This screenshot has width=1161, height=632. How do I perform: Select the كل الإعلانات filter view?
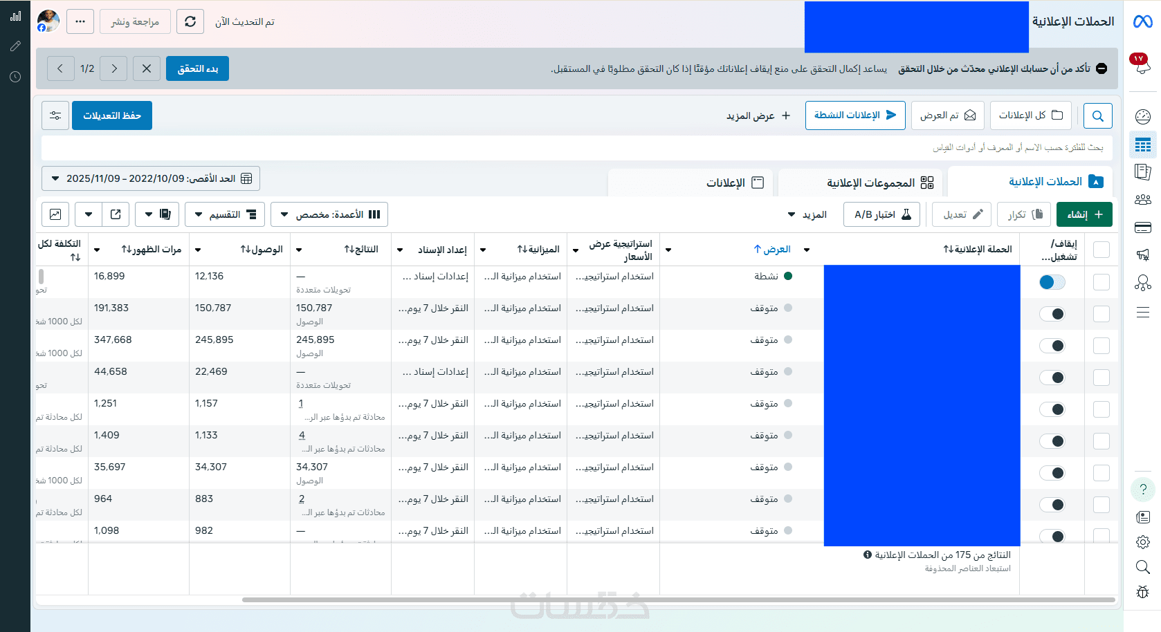[x=1031, y=115]
